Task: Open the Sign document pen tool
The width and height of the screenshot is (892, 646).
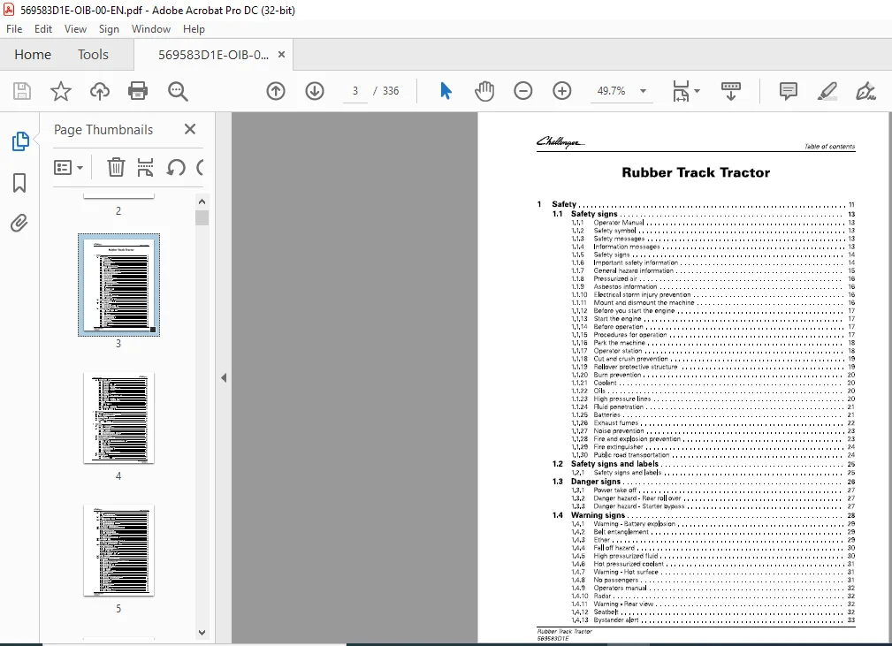Action: 865,91
